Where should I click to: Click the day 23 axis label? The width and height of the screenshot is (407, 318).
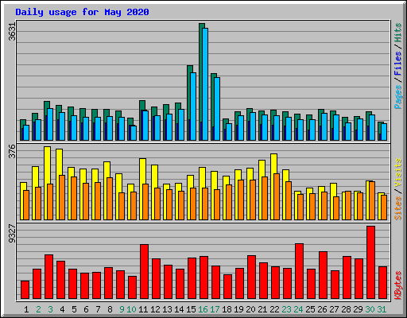click(x=286, y=309)
